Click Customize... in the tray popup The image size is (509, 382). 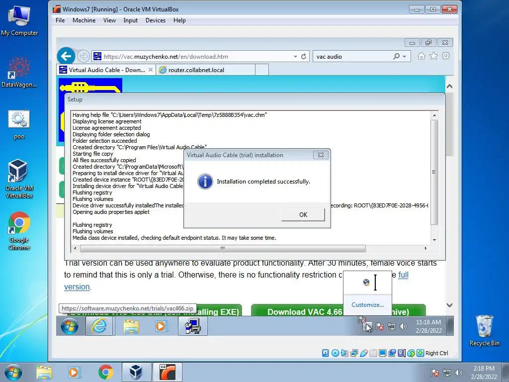click(367, 305)
